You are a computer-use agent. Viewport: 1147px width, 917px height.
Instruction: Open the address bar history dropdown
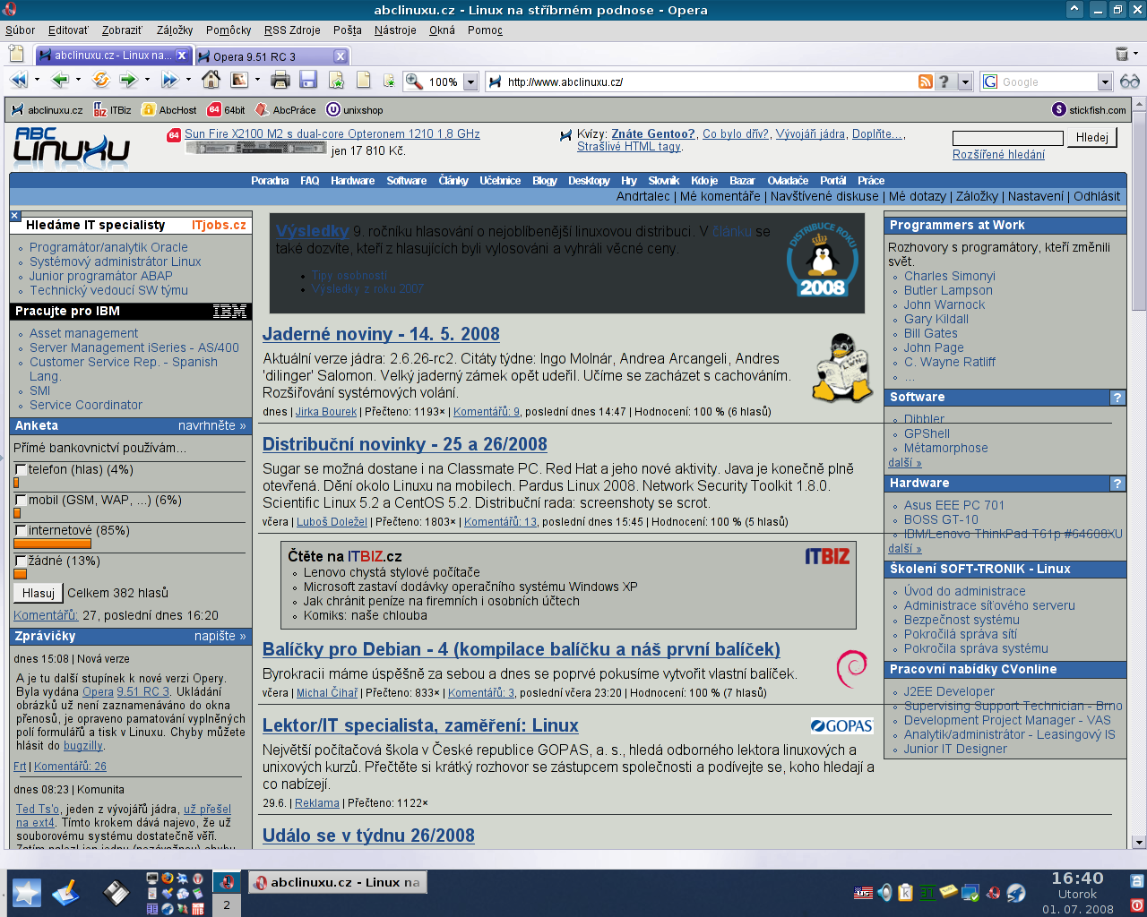965,82
